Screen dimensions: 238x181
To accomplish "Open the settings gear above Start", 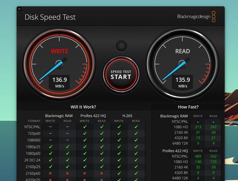I will tap(121, 46).
